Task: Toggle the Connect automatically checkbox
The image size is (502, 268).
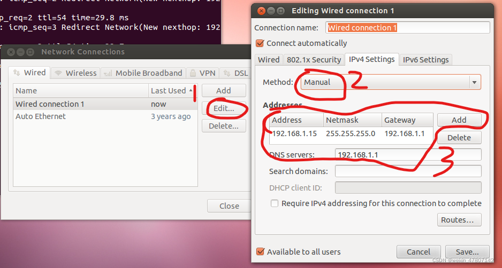Action: tap(260, 43)
